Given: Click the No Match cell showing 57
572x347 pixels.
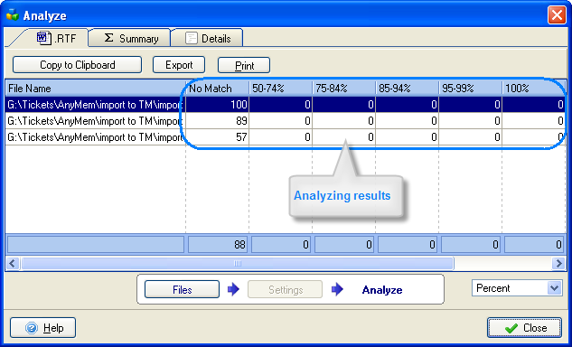Looking at the screenshot, I should click(218, 137).
